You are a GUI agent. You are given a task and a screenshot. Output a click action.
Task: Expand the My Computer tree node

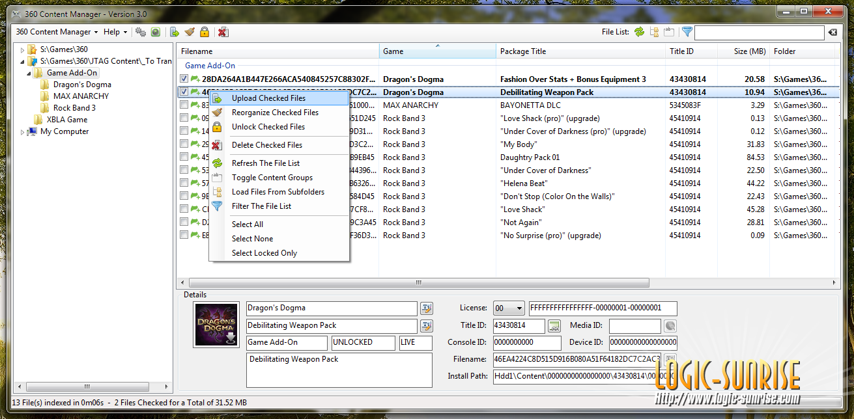tap(23, 131)
